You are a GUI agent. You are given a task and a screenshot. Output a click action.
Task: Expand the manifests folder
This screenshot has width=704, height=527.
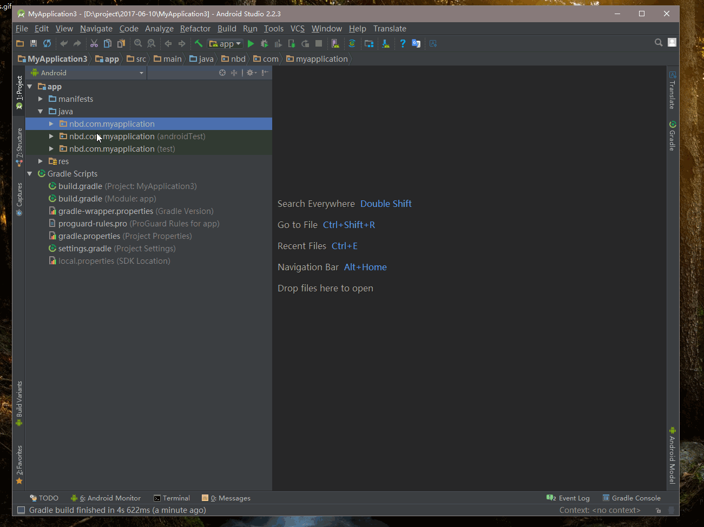click(x=41, y=99)
